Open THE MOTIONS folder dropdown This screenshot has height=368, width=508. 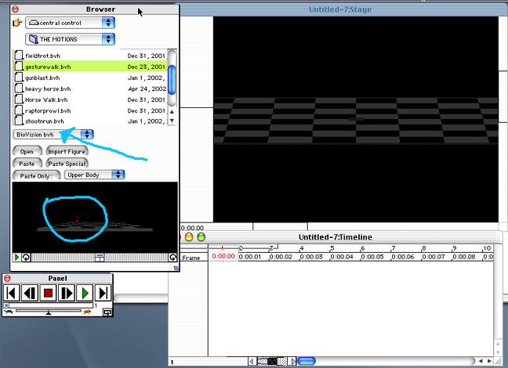tap(69, 38)
